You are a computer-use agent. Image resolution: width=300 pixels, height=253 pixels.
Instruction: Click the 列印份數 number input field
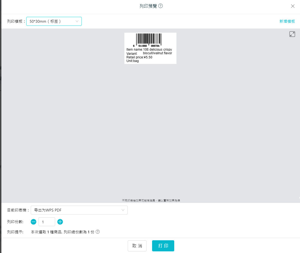(x=47, y=222)
